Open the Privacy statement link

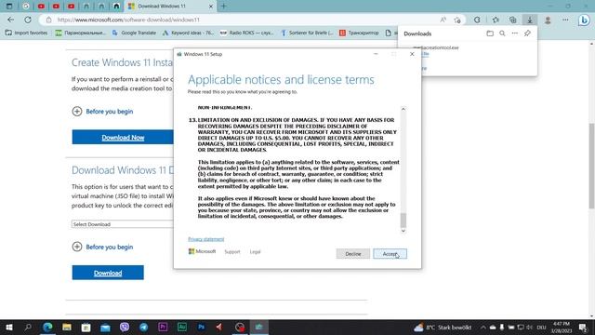[206, 239]
